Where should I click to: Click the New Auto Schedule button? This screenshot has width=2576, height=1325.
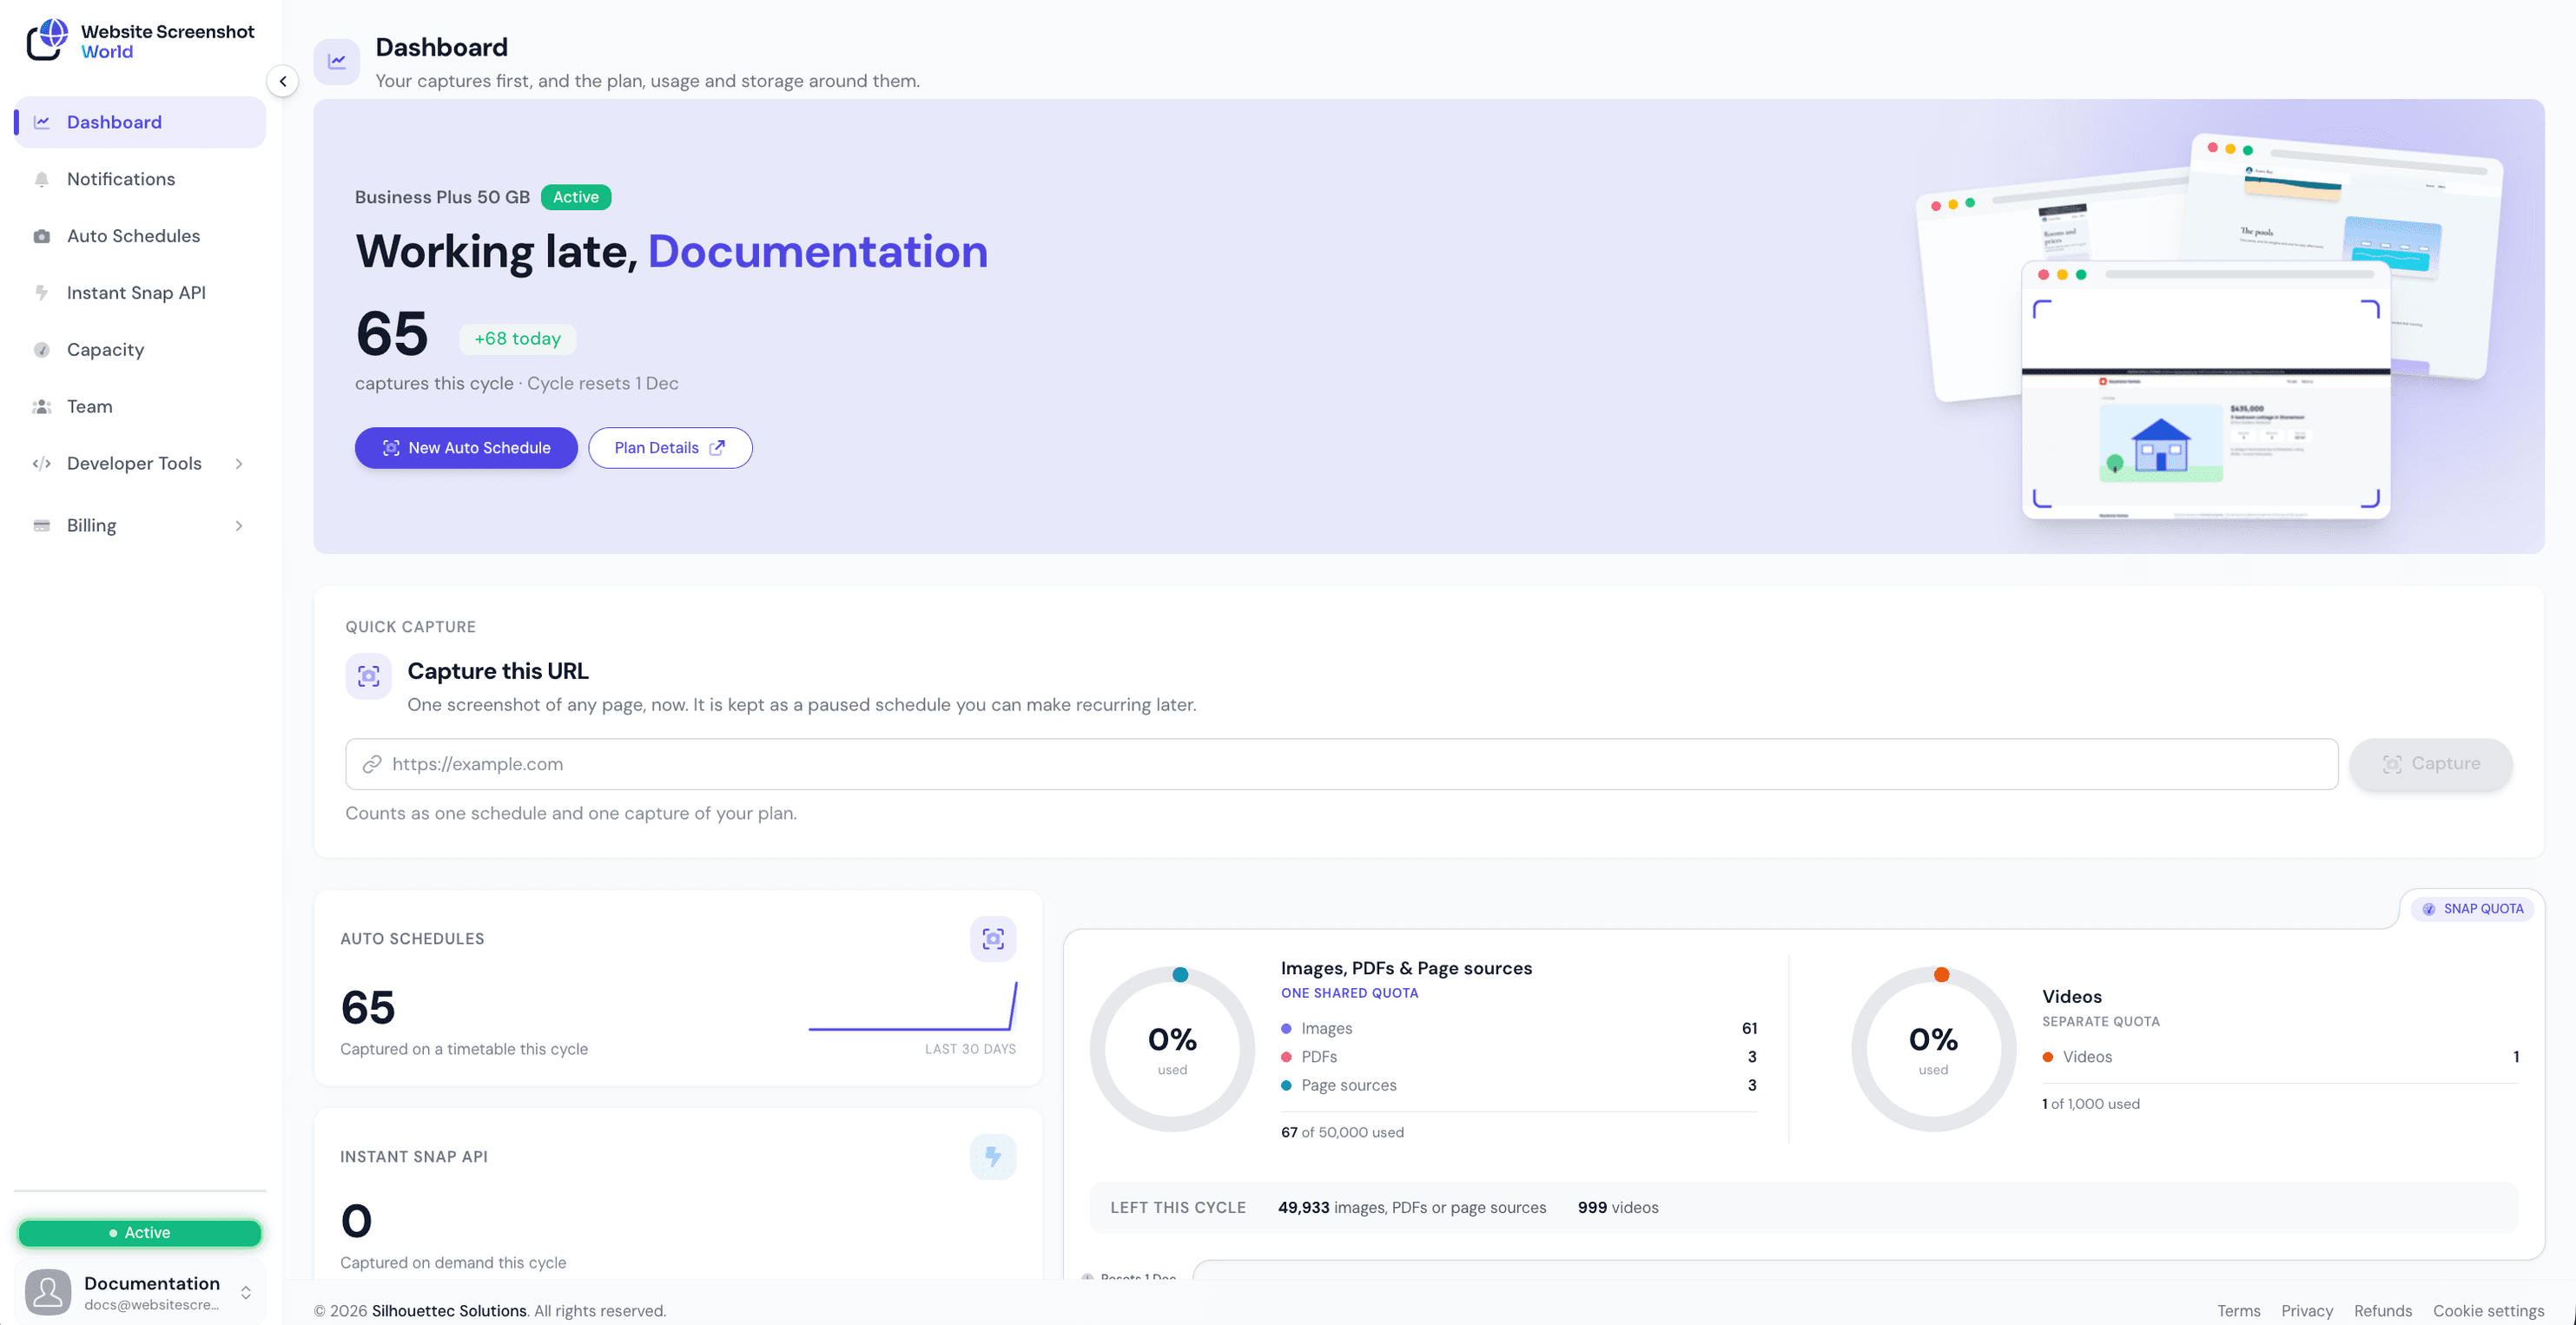click(x=466, y=448)
